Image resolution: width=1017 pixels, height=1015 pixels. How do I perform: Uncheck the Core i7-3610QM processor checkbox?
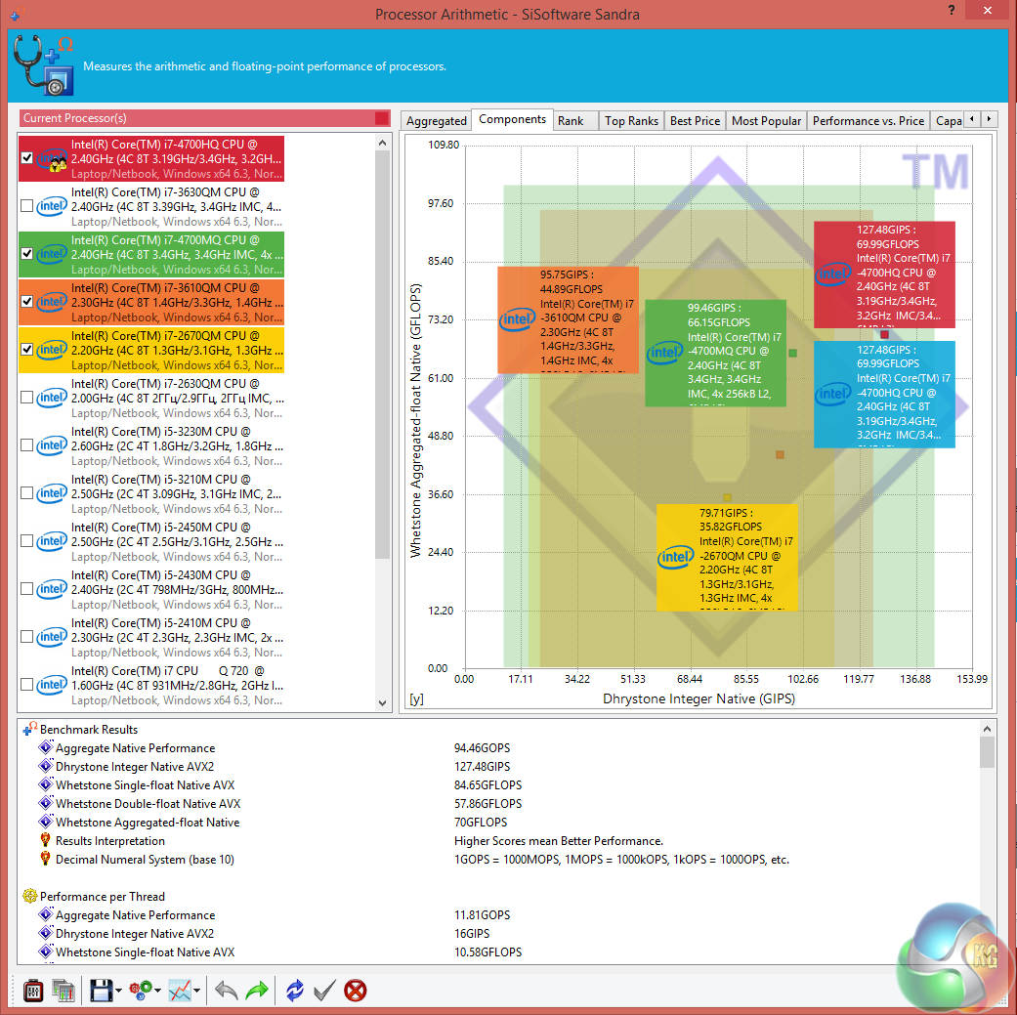point(26,302)
